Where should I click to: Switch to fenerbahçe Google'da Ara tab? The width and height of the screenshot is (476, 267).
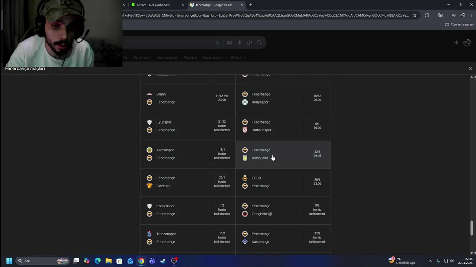pos(214,5)
